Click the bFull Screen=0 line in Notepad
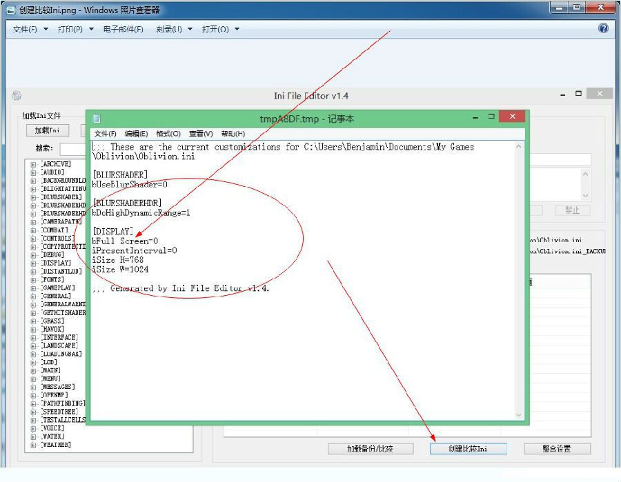Screen dimensions: 621x482 point(125,241)
